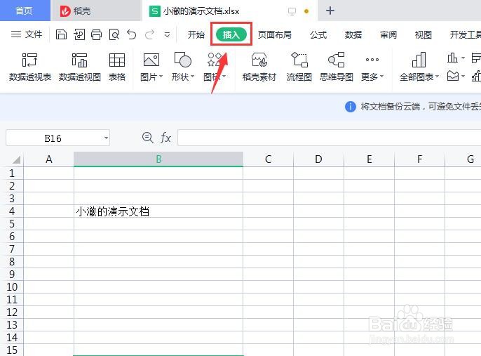Open the 页面布局 tab
The width and height of the screenshot is (481, 356).
(x=275, y=34)
